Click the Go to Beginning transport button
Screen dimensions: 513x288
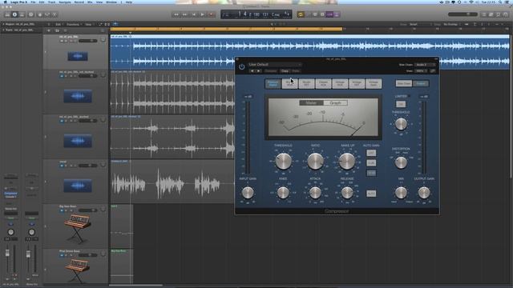point(194,14)
